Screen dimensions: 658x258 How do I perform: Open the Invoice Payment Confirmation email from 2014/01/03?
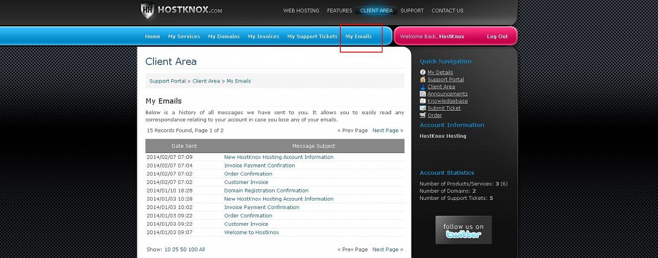tap(262, 207)
